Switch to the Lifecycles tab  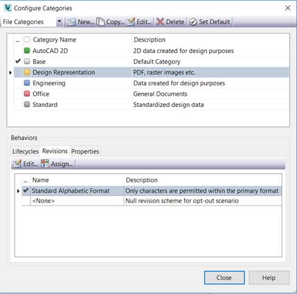click(25, 151)
